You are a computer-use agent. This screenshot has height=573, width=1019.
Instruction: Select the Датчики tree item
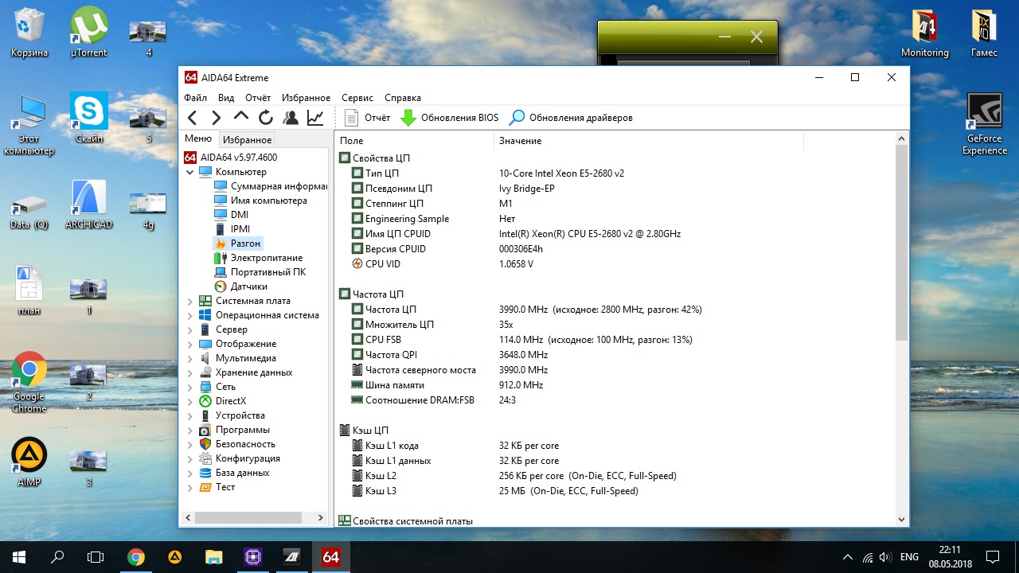pyautogui.click(x=241, y=286)
